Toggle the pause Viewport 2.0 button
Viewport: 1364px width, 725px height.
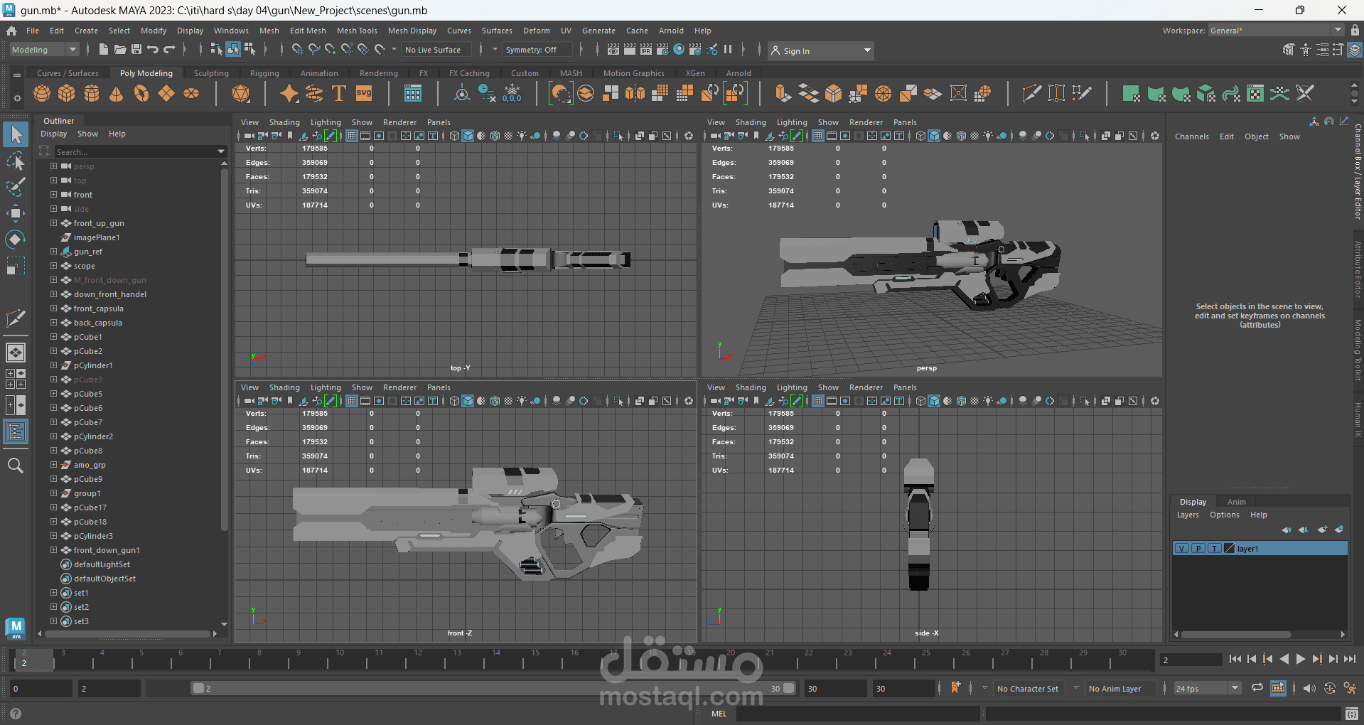(728, 49)
